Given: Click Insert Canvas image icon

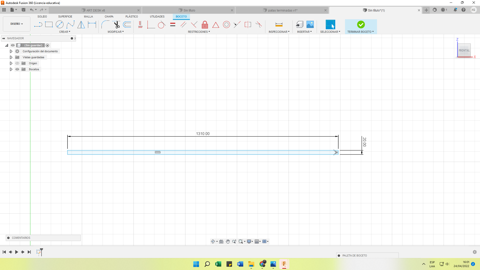Looking at the screenshot, I should [310, 24].
